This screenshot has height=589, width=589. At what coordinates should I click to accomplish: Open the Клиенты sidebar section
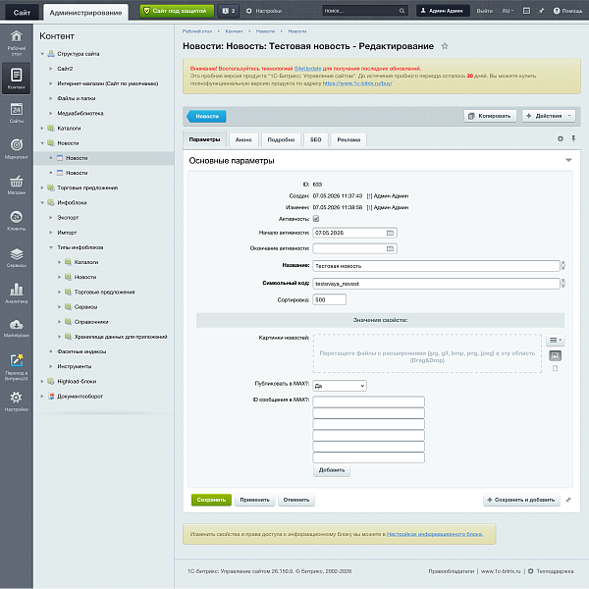(x=17, y=221)
